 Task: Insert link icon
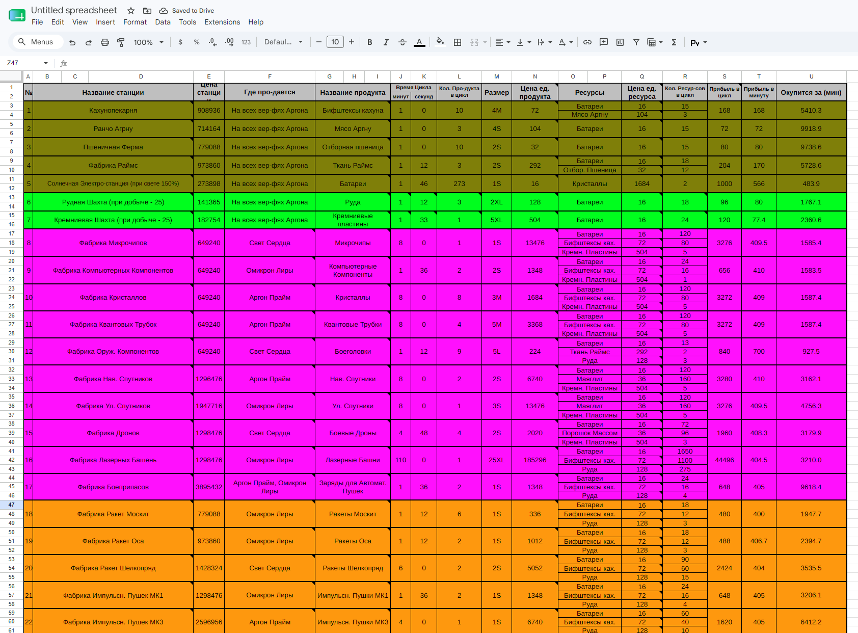click(x=587, y=42)
